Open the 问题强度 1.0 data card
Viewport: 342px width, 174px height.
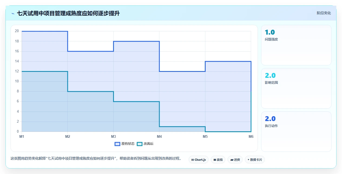pos(296,45)
